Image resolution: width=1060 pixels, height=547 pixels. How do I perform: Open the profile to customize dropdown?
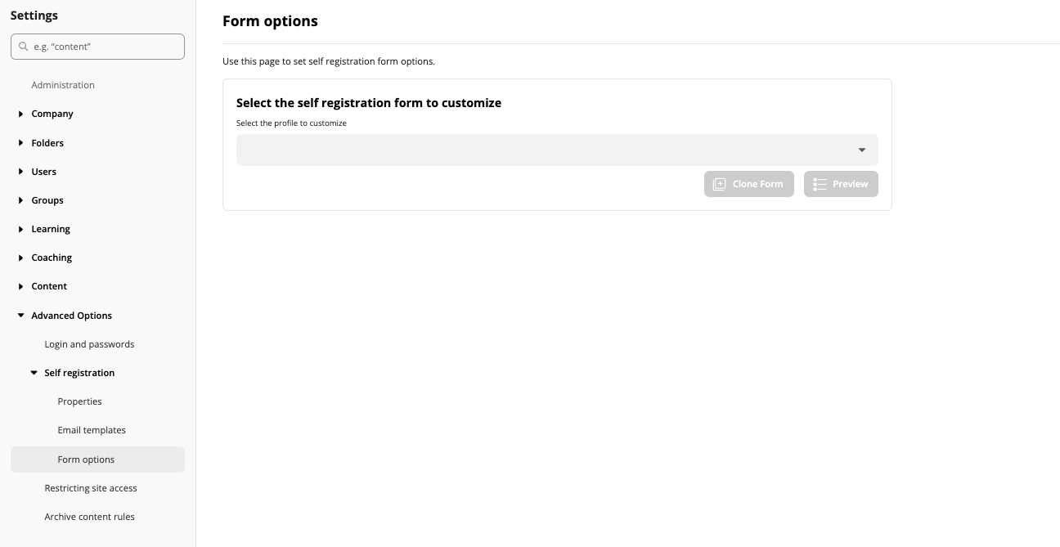(x=557, y=150)
